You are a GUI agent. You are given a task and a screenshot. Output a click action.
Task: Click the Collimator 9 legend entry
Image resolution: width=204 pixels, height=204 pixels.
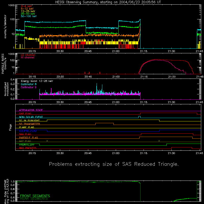click(x=29, y=87)
